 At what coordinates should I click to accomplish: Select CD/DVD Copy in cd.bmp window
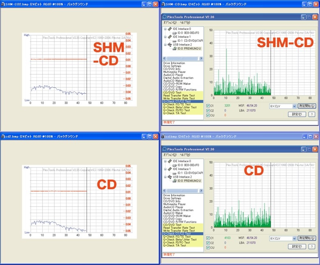click(x=172, y=219)
